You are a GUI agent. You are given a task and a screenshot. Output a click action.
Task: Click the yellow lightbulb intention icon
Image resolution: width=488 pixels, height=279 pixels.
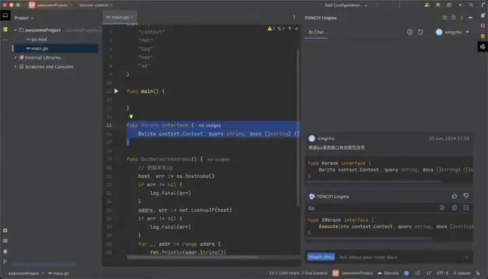click(x=131, y=116)
